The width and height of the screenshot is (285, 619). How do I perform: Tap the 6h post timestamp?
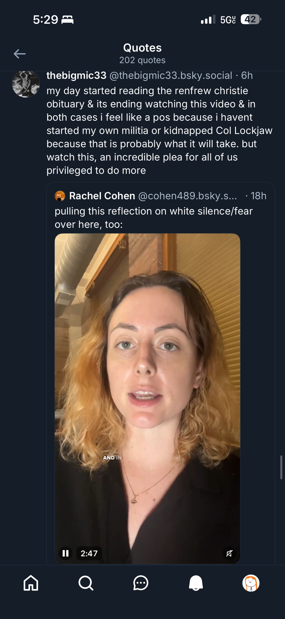coord(247,76)
